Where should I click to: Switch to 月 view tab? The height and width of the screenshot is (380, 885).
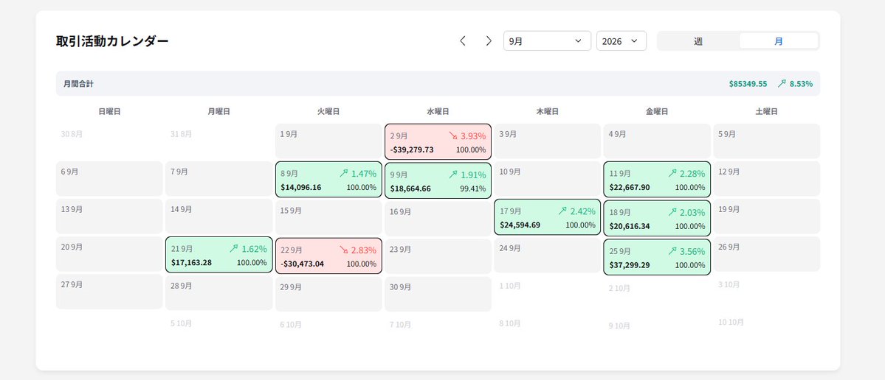coord(778,41)
